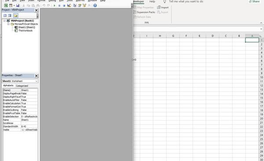The width and height of the screenshot is (264, 161).
Task: Click the Toolbox icon in the toolbar
Action: coord(89,6)
